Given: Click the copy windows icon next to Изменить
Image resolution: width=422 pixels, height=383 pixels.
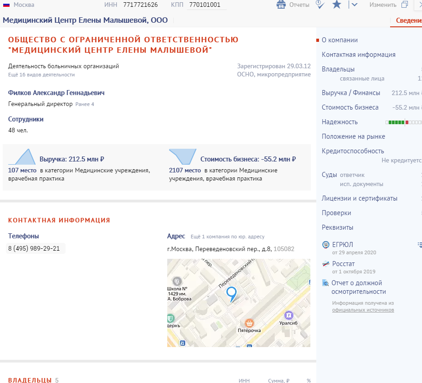Looking at the screenshot, I should click(x=405, y=5).
